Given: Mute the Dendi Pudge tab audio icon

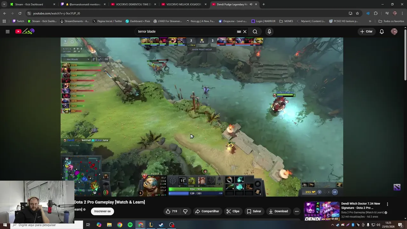Looking at the screenshot, I should [x=251, y=4].
